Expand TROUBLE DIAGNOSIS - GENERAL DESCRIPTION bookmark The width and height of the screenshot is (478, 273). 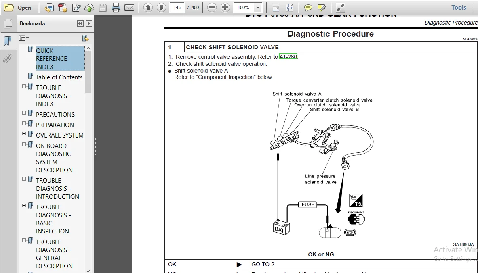[x=24, y=240]
